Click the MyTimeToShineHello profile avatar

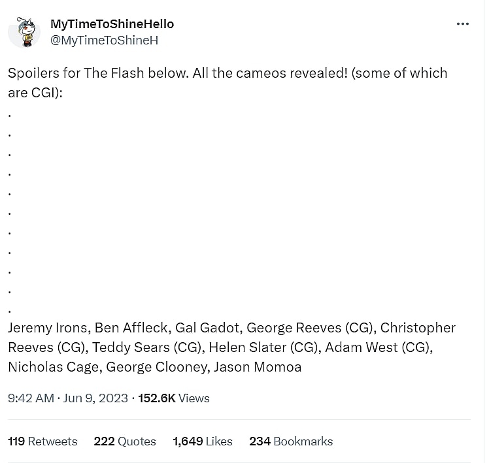24,32
